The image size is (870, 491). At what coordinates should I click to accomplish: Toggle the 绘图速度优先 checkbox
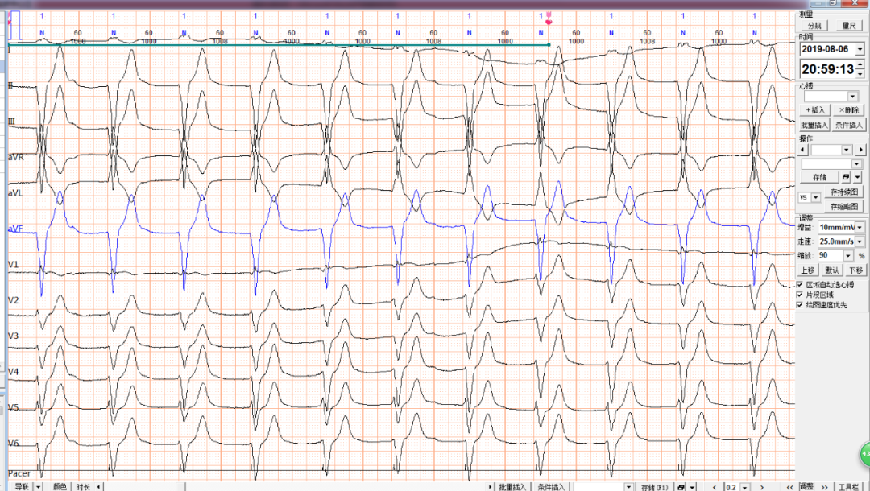click(x=800, y=305)
